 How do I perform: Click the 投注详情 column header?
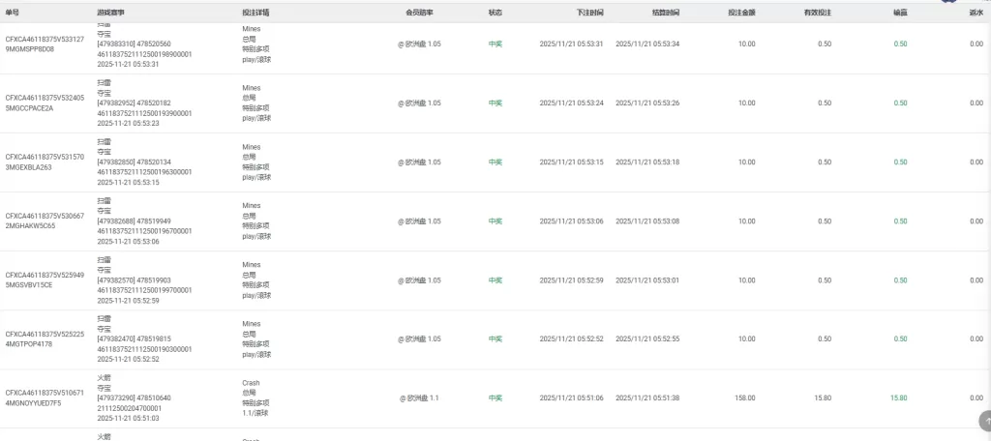pos(255,13)
